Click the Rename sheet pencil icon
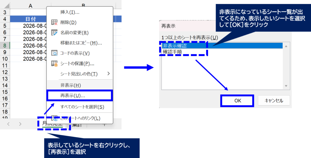Viewport: 311px width, 158px height. [54, 33]
